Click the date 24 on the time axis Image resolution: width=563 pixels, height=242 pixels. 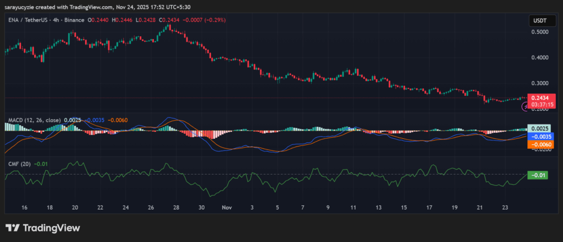pyautogui.click(x=126, y=207)
